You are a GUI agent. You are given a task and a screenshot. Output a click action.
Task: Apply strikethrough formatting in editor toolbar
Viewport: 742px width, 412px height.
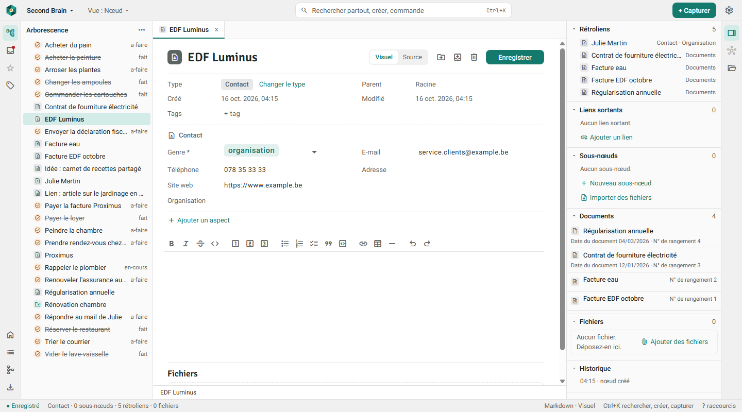(200, 244)
